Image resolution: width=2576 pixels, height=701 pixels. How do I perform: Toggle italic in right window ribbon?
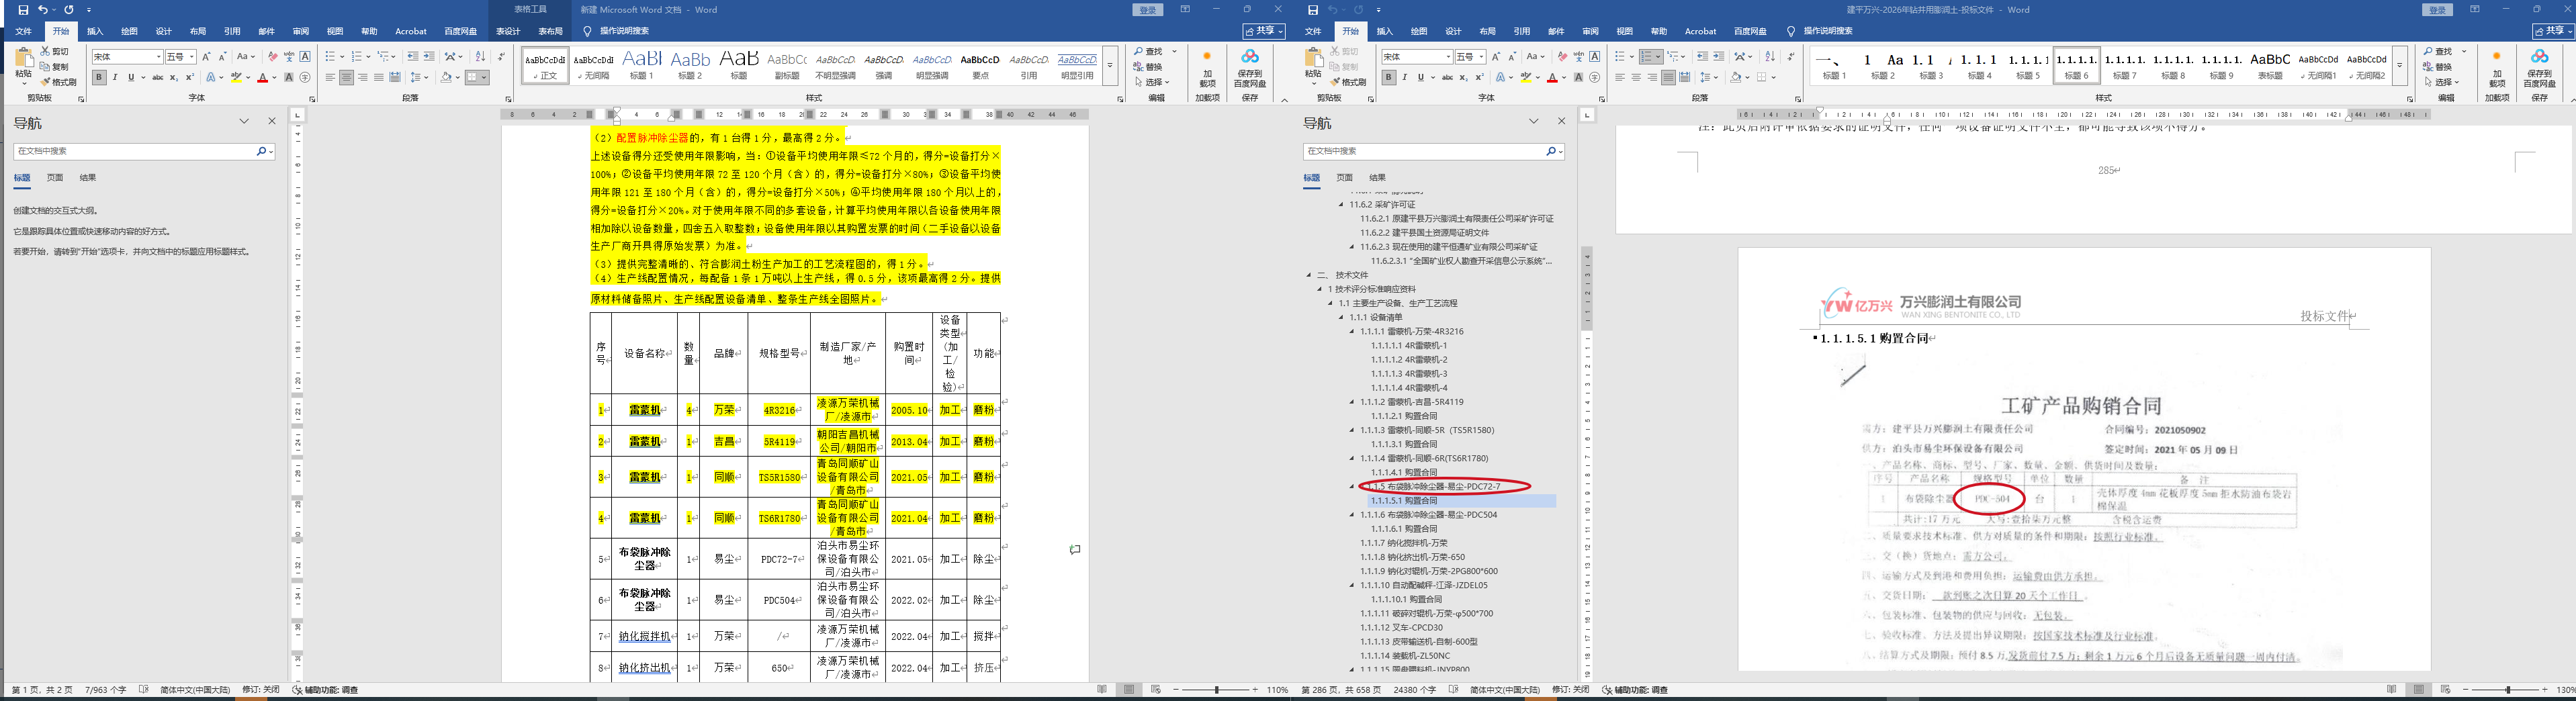click(x=1405, y=77)
